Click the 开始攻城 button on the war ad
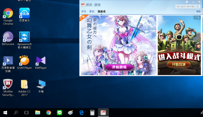This screenshot has height=117, width=203. 179,64
